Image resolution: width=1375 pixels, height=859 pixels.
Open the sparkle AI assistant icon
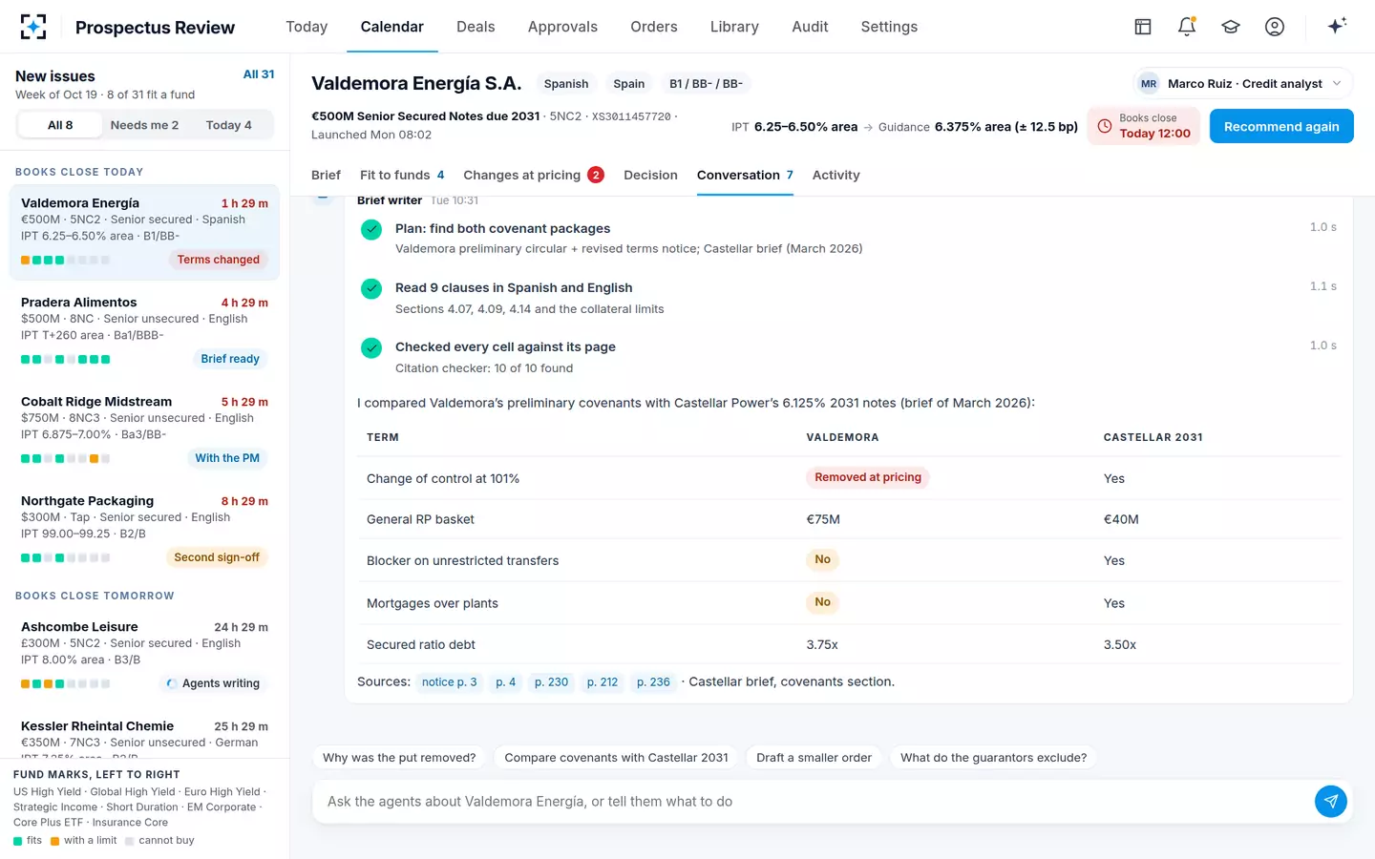click(x=1337, y=26)
